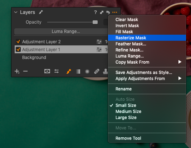Image resolution: width=191 pixels, height=148 pixels.
Task: Select the Radial Gradient Mask tool
Action: pyautogui.click(x=87, y=71)
